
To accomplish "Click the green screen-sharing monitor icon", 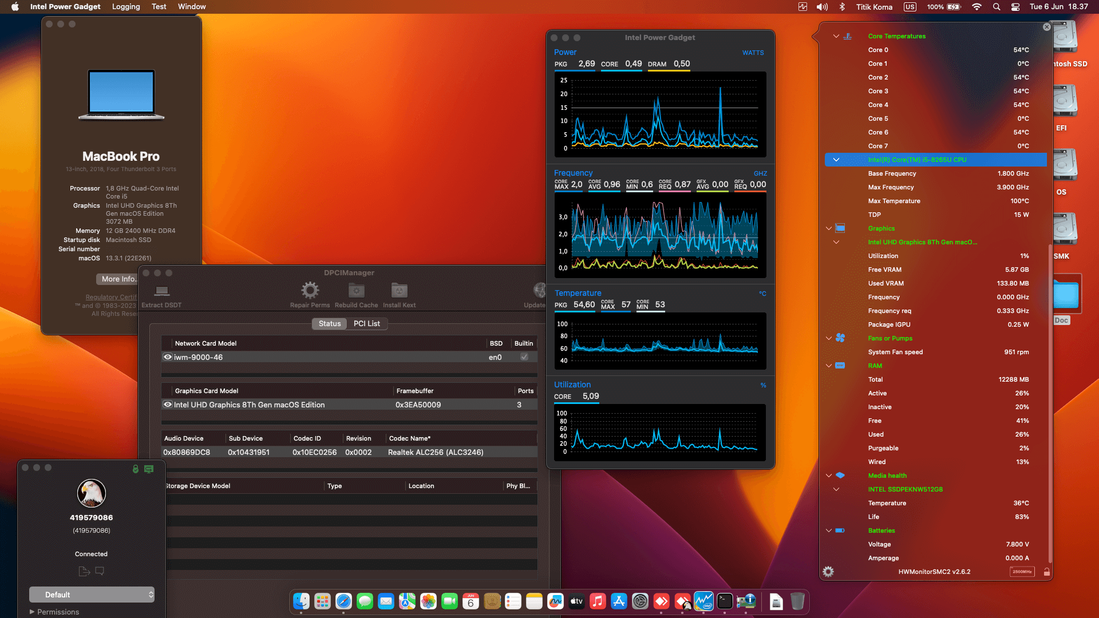I will click(x=149, y=469).
